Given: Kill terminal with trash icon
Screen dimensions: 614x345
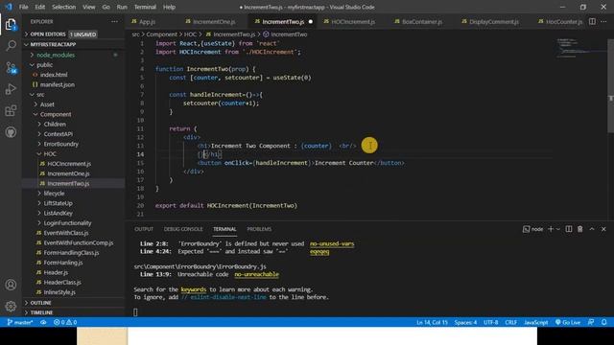Looking at the screenshot, I should click(x=579, y=229).
